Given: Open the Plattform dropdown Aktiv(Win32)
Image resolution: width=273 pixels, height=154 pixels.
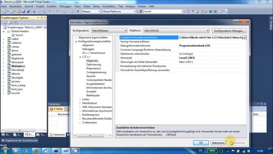Looking at the screenshot, I should point(176,30).
